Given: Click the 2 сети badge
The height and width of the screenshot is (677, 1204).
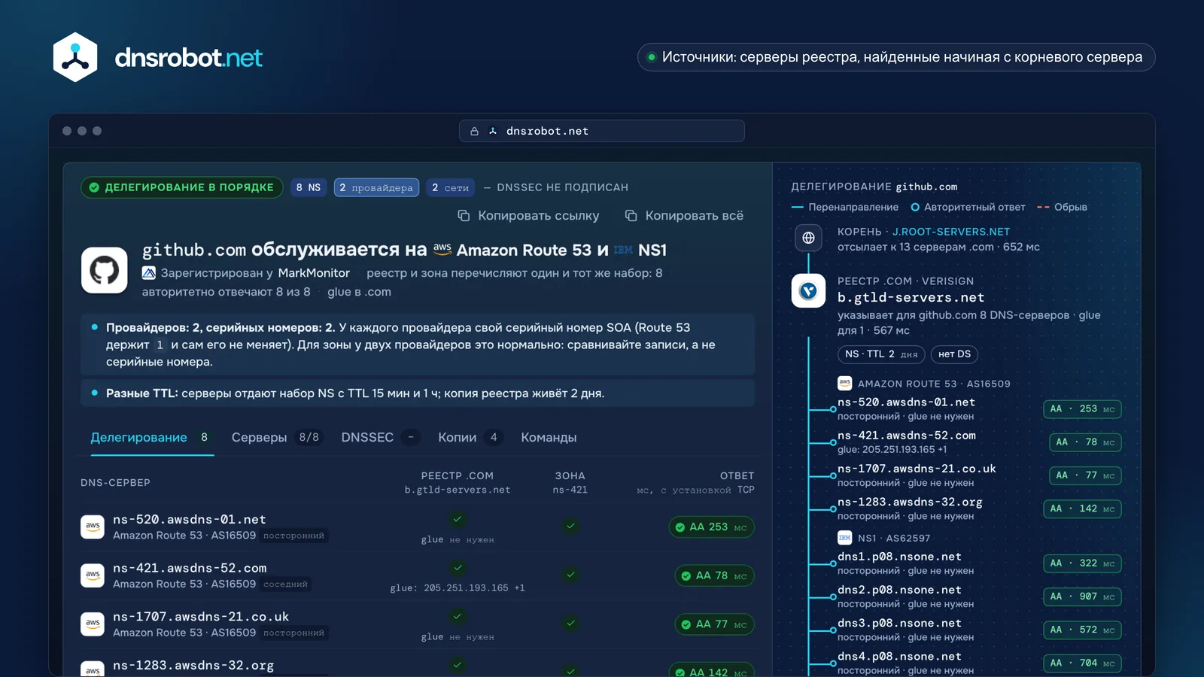Looking at the screenshot, I should 450,187.
